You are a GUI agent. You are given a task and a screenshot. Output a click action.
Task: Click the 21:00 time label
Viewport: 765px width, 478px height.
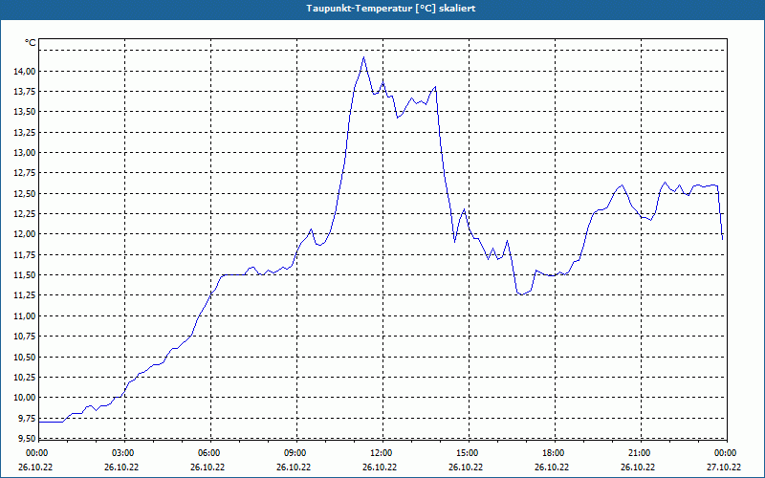coord(640,453)
